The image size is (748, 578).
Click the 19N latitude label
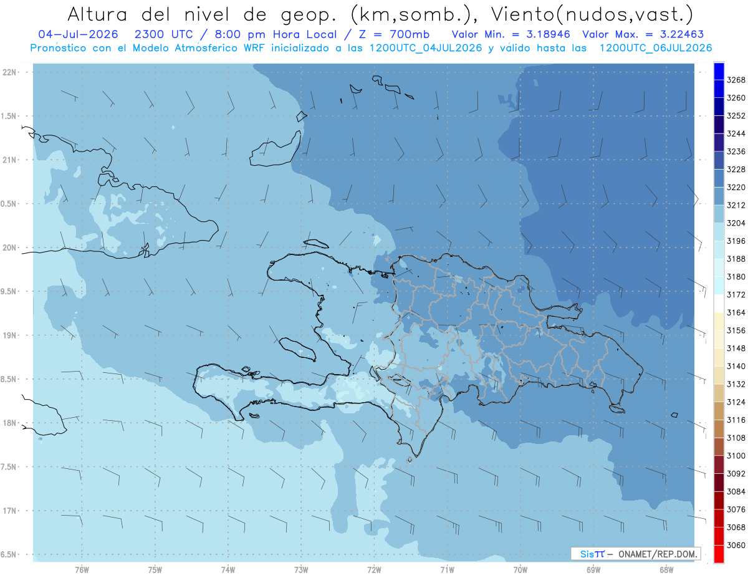[10, 335]
